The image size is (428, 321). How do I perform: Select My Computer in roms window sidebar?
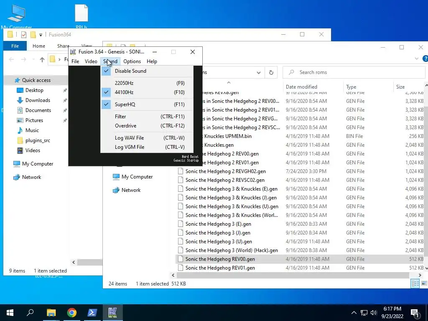[x=137, y=177]
